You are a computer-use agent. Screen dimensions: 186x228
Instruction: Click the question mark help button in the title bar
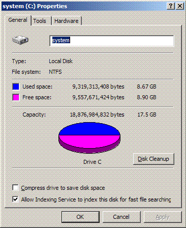pos(171,6)
